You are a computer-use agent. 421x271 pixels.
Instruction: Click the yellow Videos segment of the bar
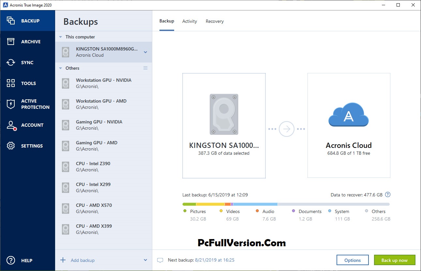210,204
